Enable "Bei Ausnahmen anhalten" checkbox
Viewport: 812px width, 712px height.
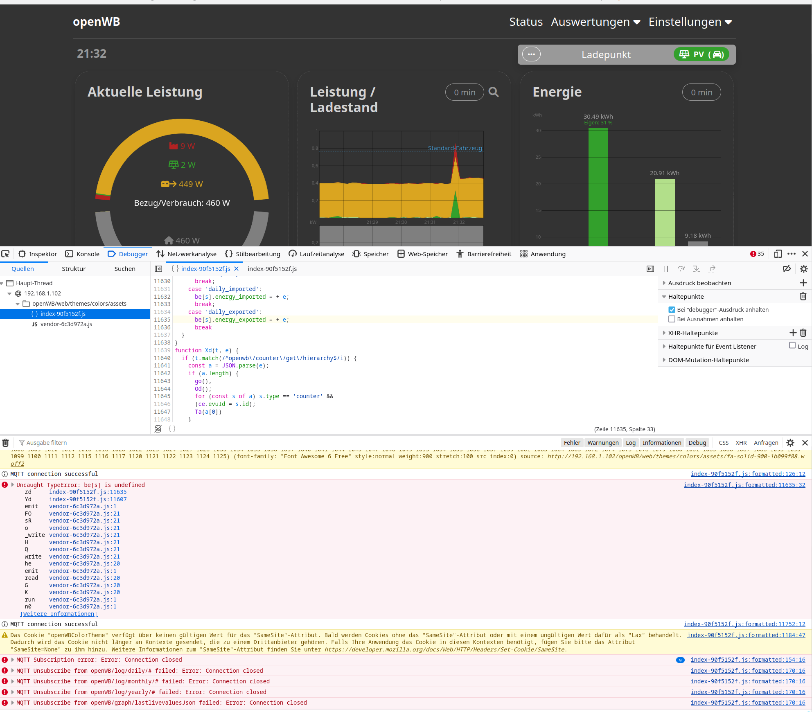click(x=672, y=319)
